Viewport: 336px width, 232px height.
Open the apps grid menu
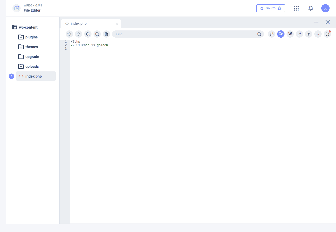296,8
